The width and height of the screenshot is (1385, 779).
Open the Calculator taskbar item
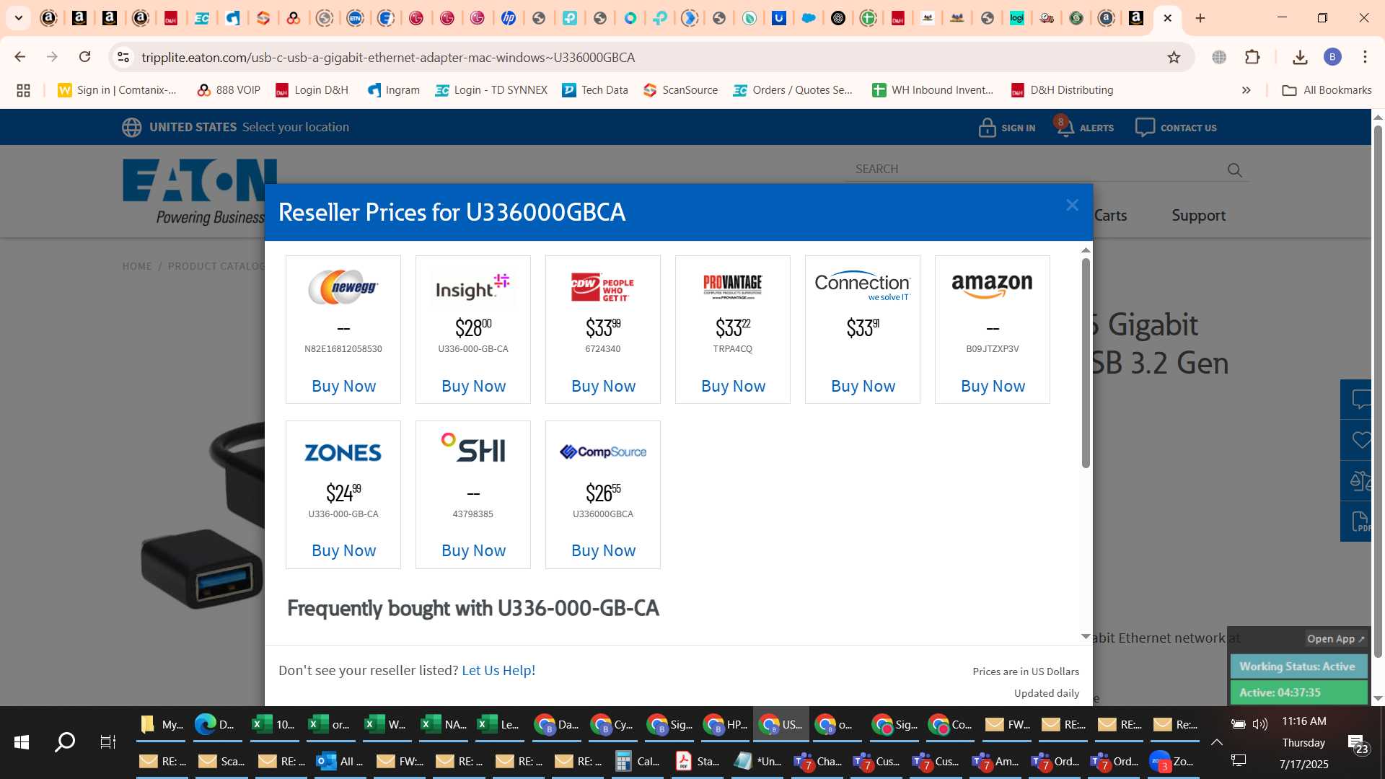638,762
